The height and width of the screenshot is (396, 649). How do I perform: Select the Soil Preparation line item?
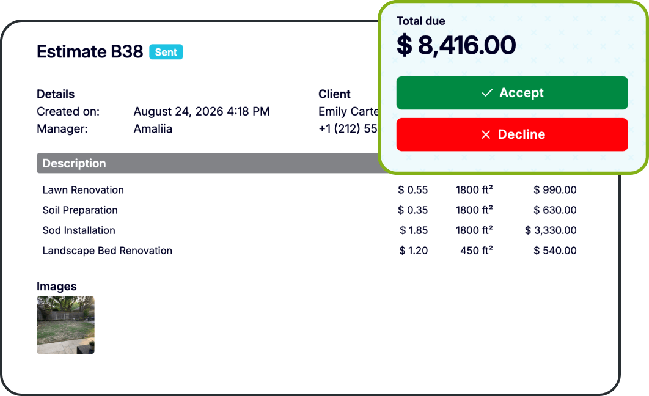[309, 210]
